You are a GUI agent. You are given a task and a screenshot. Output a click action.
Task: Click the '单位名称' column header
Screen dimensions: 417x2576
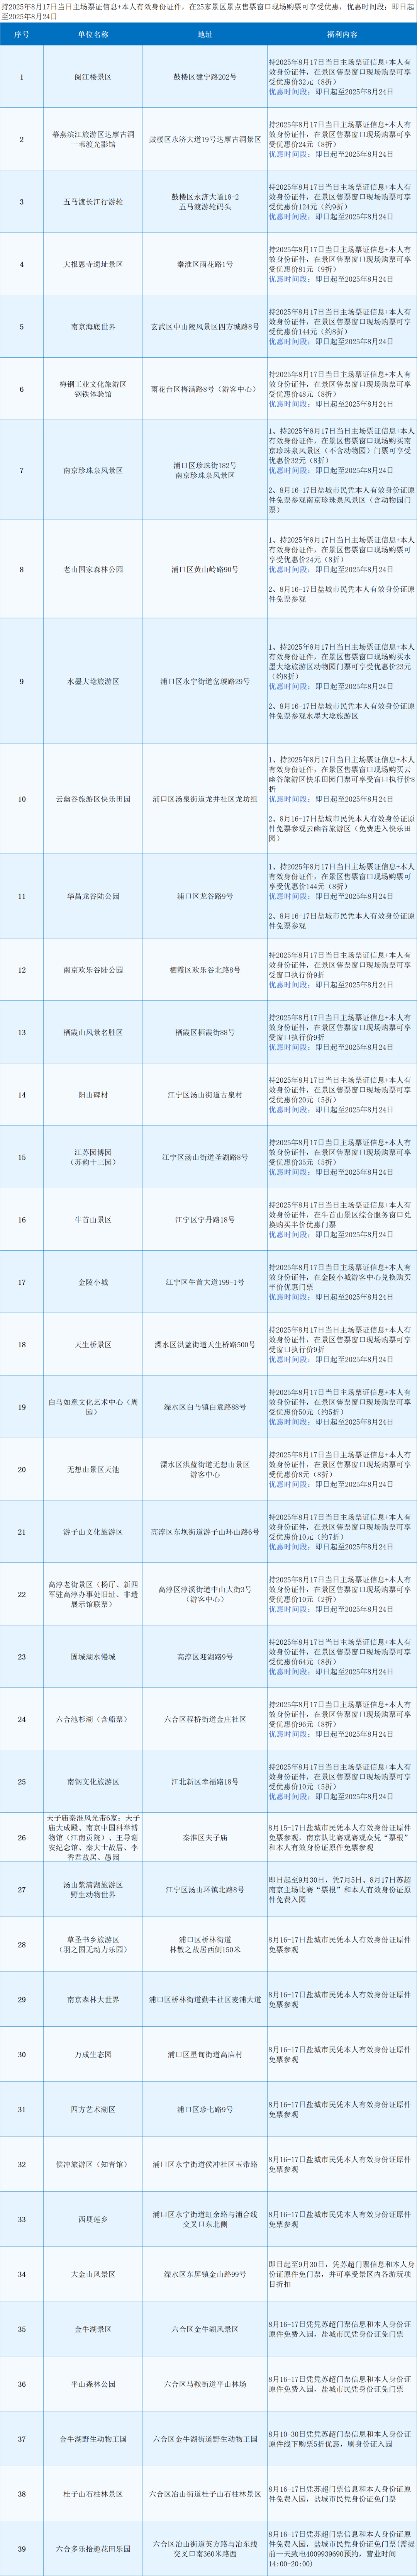tap(93, 34)
